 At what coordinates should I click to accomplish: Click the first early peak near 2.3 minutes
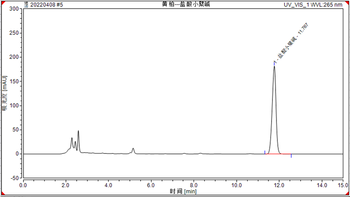point(72,138)
